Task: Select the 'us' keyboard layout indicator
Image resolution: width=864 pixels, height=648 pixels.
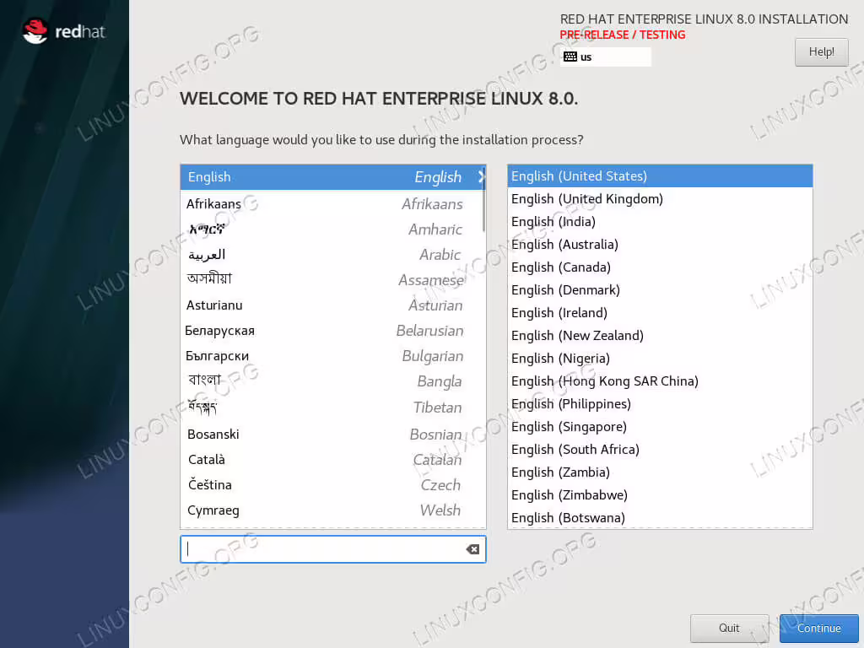Action: coord(605,57)
